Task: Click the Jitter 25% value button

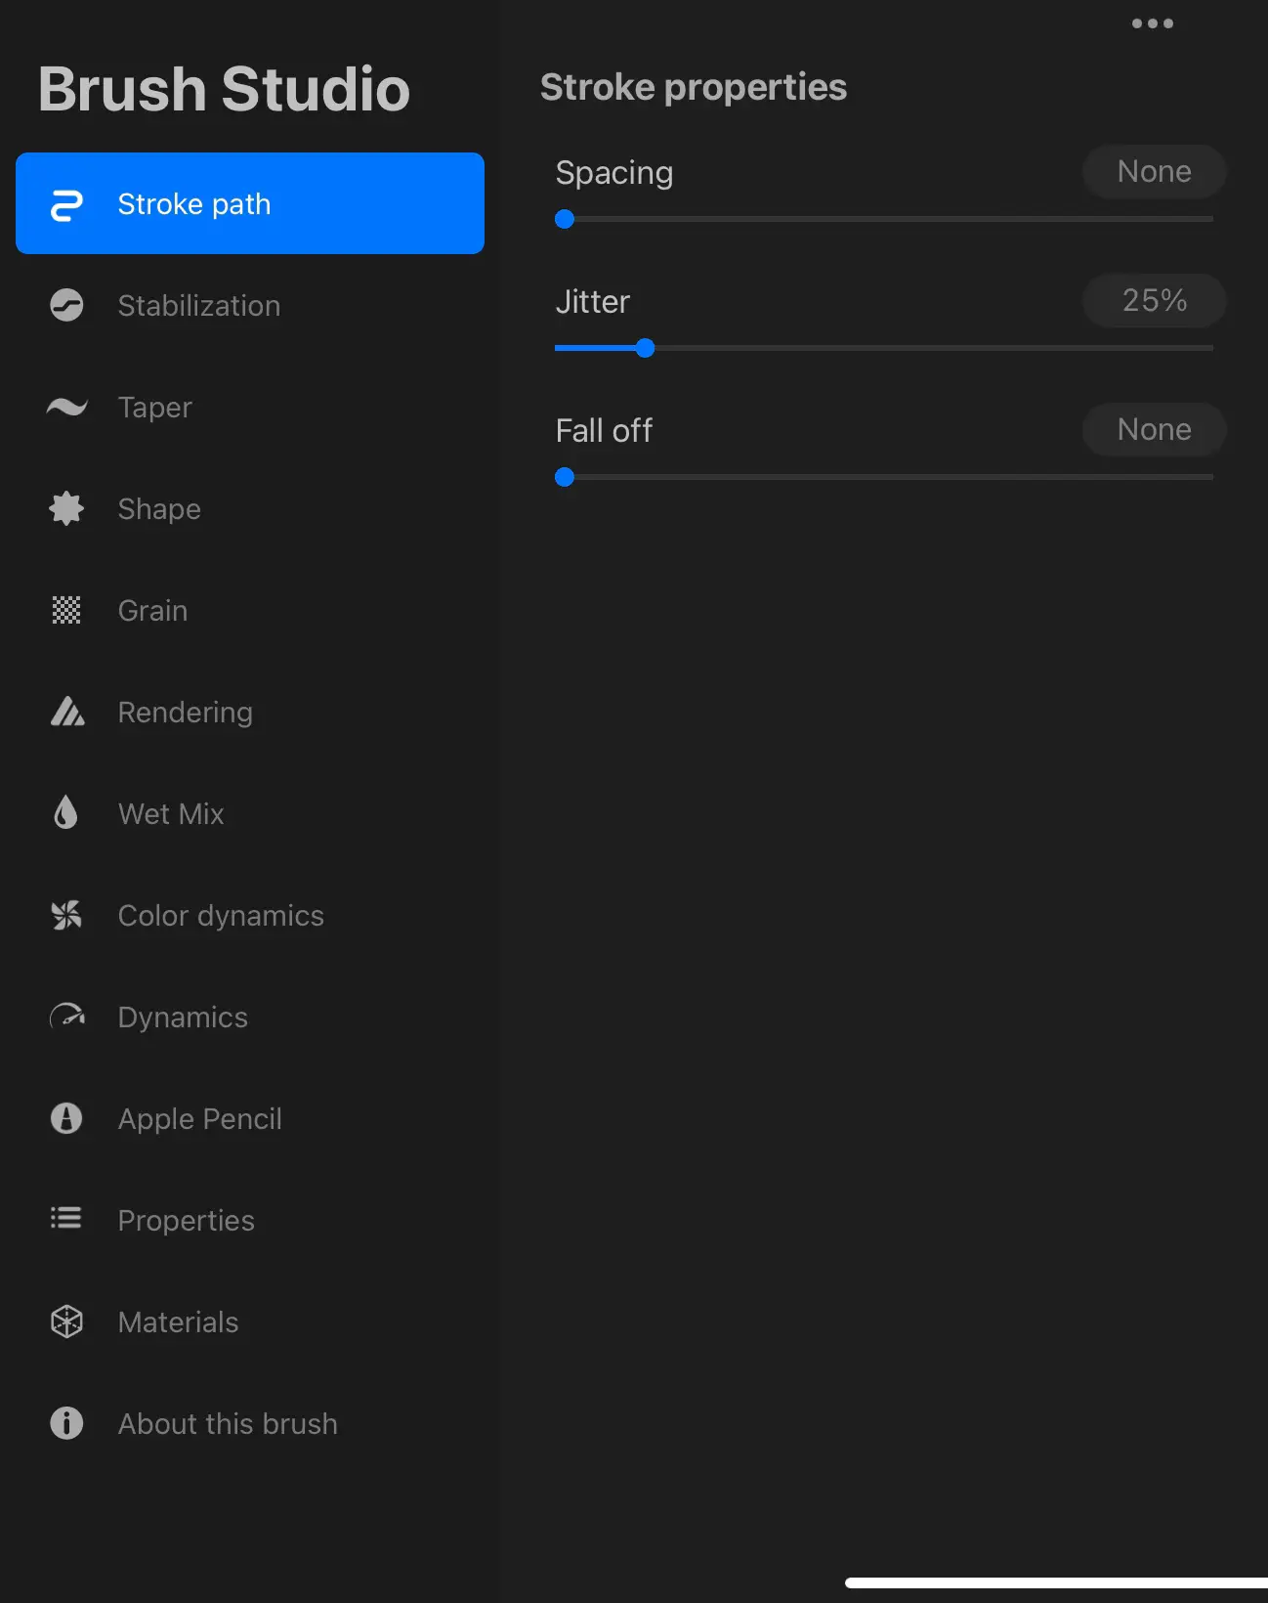Action: tap(1154, 301)
